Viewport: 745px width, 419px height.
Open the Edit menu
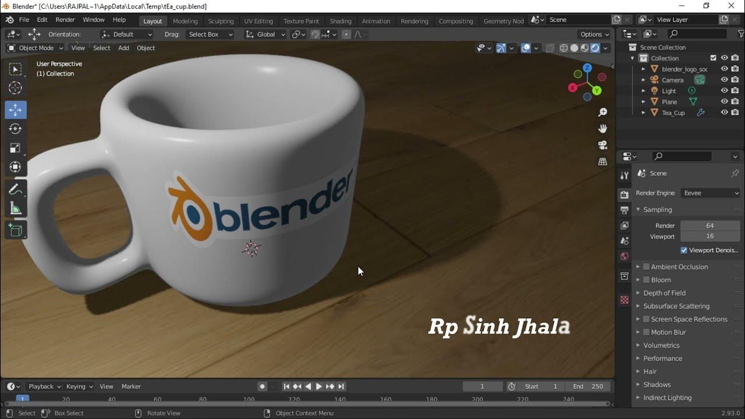(42, 20)
